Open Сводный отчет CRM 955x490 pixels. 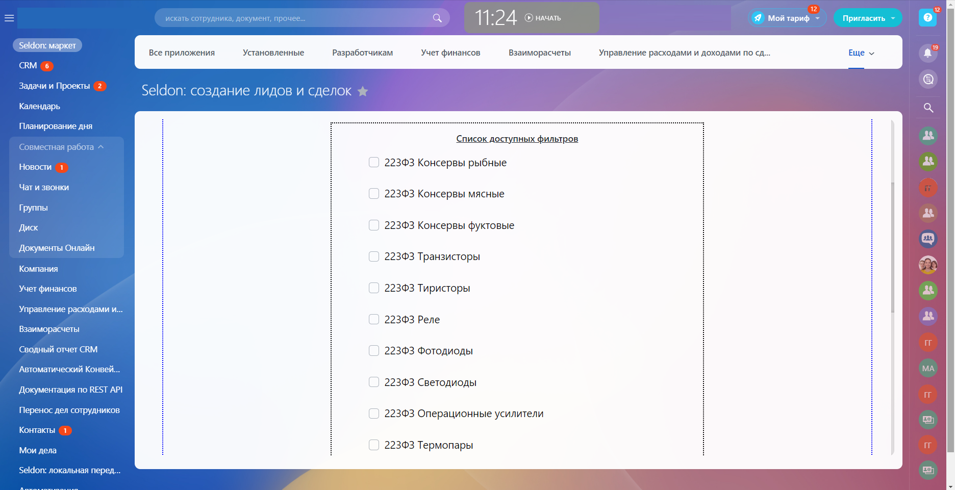(58, 349)
